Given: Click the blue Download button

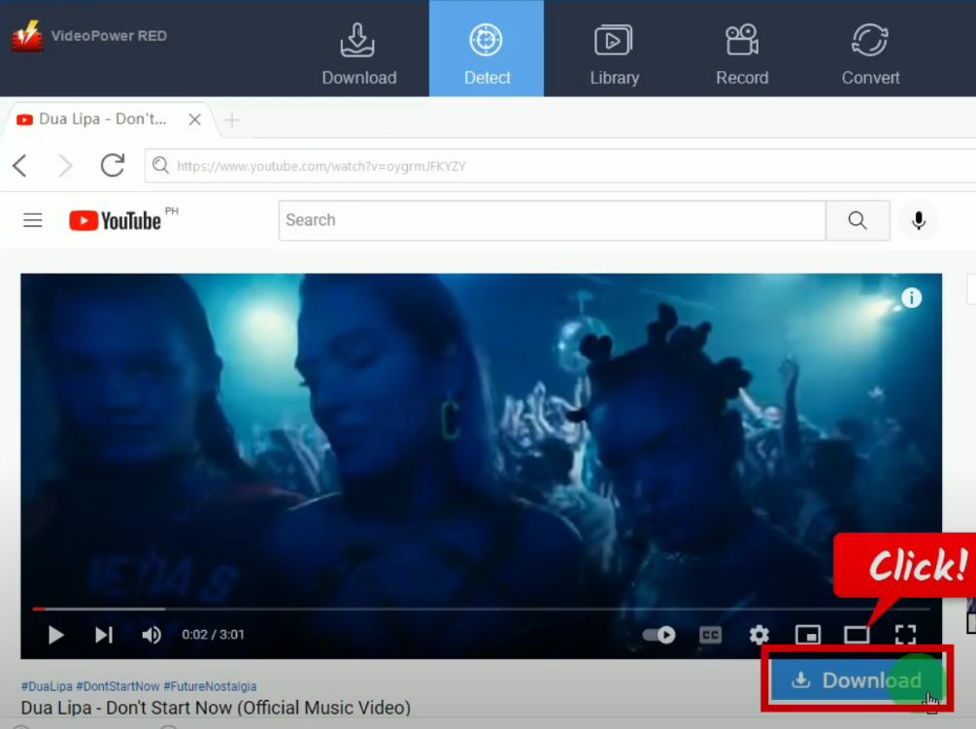Looking at the screenshot, I should tap(857, 679).
